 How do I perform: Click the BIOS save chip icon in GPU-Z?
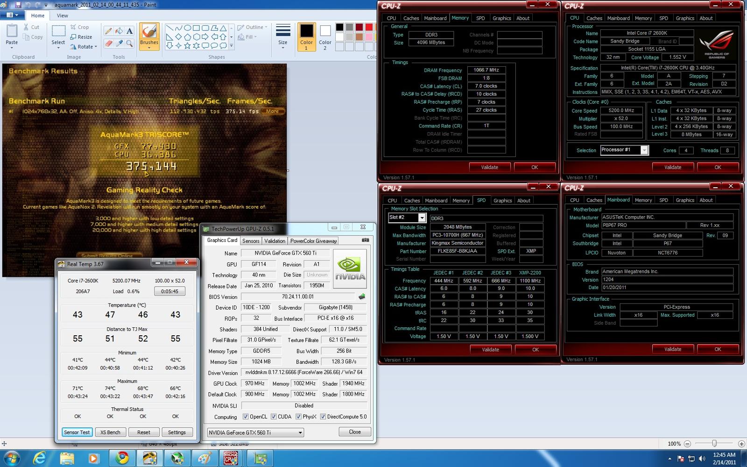click(x=361, y=297)
